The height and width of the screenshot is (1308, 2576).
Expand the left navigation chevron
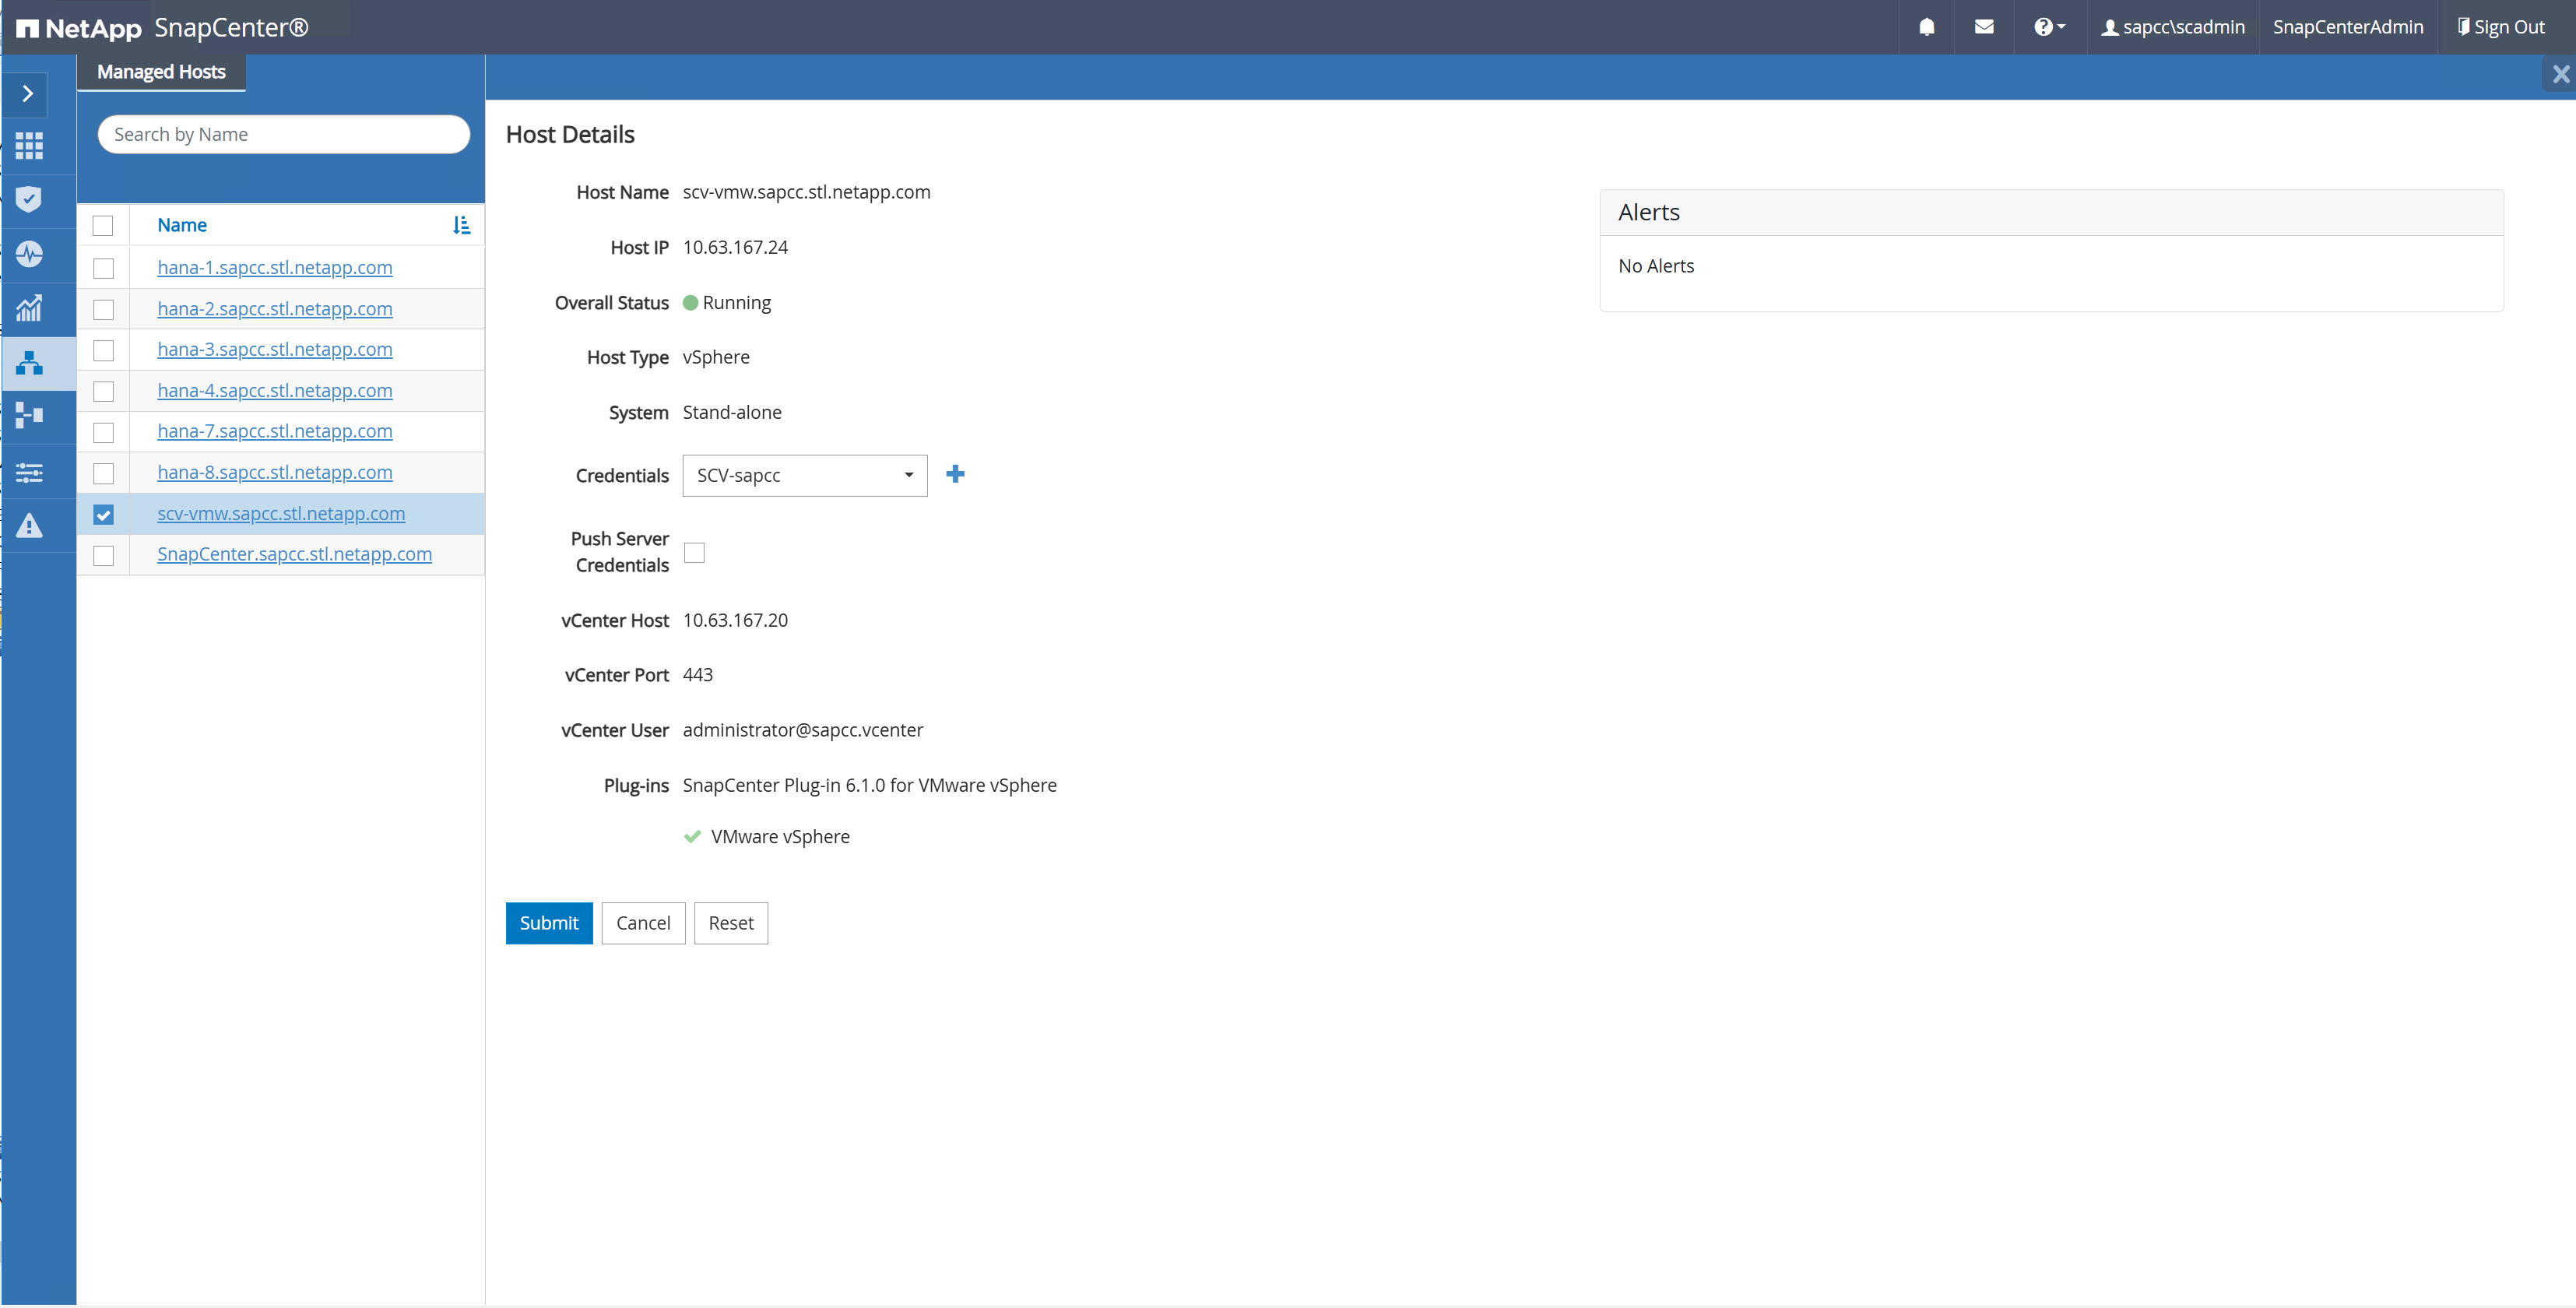(28, 94)
